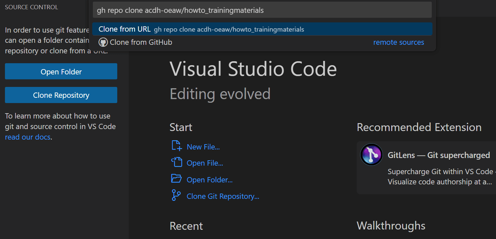The width and height of the screenshot is (496, 239).
Task: Click the SOURCE CONTROL panel header
Action: pyautogui.click(x=32, y=7)
